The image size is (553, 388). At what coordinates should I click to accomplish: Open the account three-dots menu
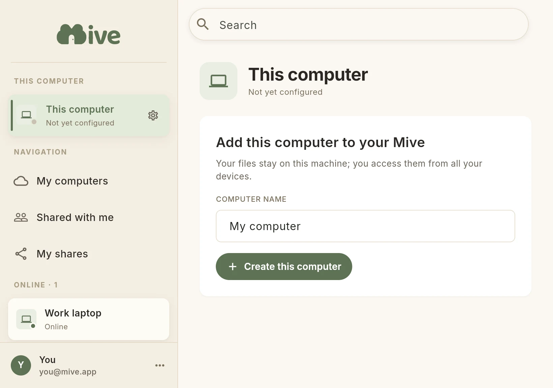point(160,365)
